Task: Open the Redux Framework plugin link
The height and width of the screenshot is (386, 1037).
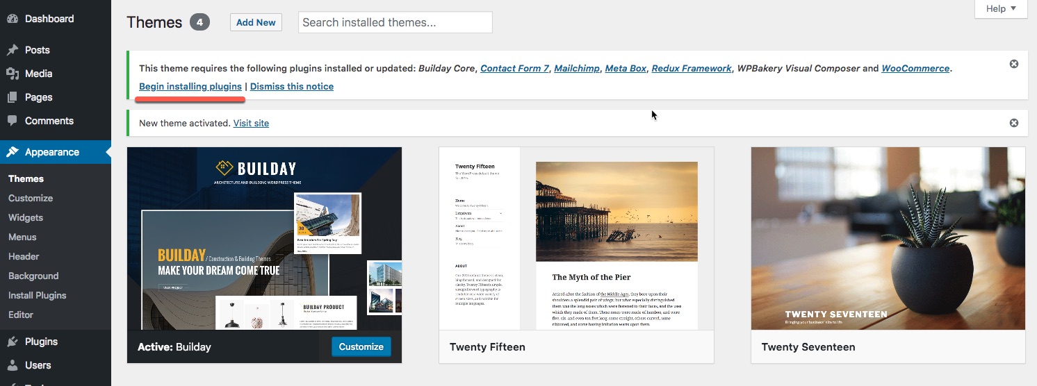Action: 692,68
